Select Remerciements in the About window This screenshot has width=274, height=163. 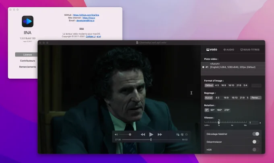[x=28, y=67]
